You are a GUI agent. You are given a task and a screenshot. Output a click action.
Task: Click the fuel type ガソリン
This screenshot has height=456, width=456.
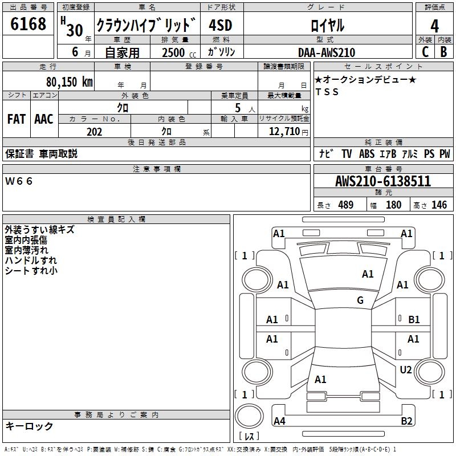[221, 52]
